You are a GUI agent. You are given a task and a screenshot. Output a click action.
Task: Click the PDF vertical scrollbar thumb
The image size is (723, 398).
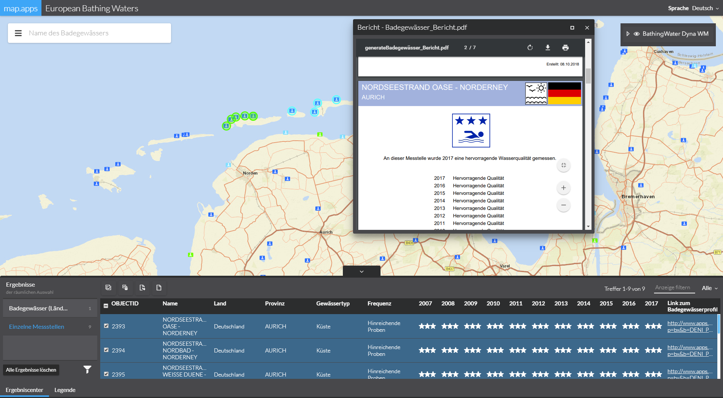(x=588, y=76)
